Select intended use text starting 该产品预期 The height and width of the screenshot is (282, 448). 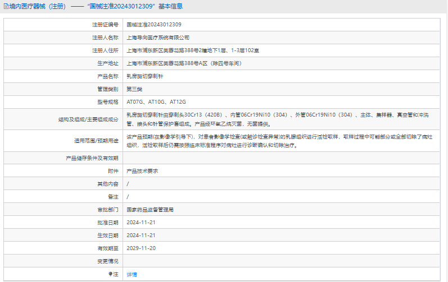point(279,141)
